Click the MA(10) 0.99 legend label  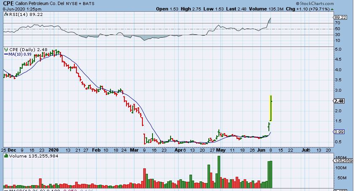click(20, 54)
